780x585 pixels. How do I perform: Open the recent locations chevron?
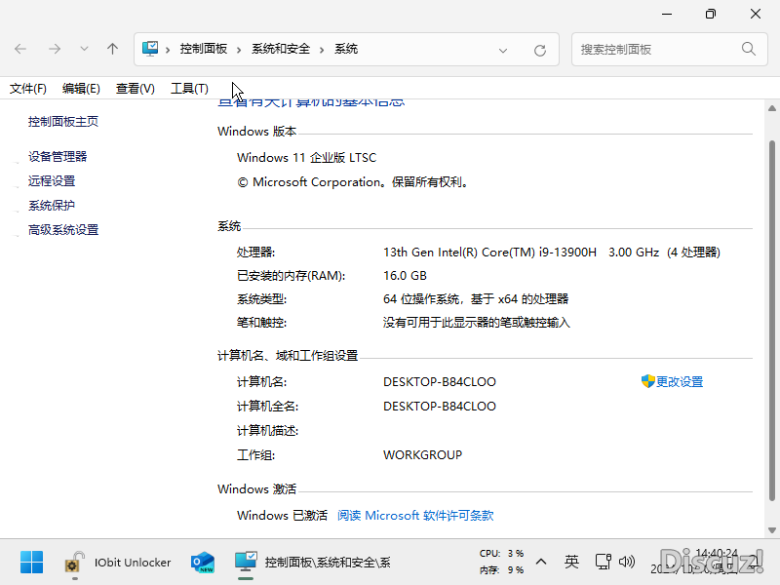coord(84,49)
